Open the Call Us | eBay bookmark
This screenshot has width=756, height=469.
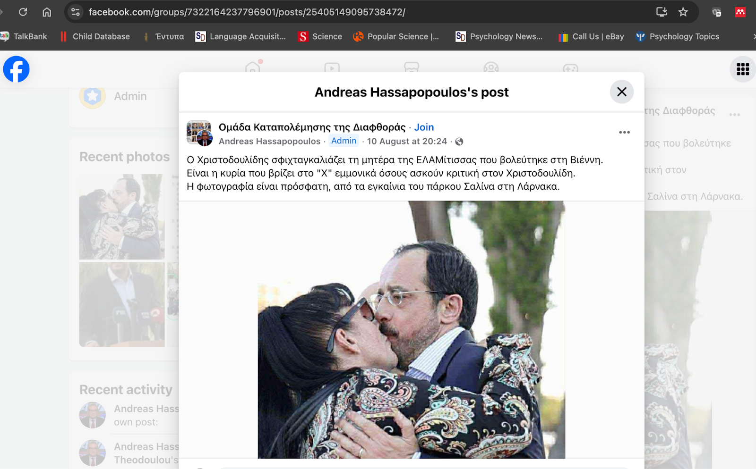(591, 36)
